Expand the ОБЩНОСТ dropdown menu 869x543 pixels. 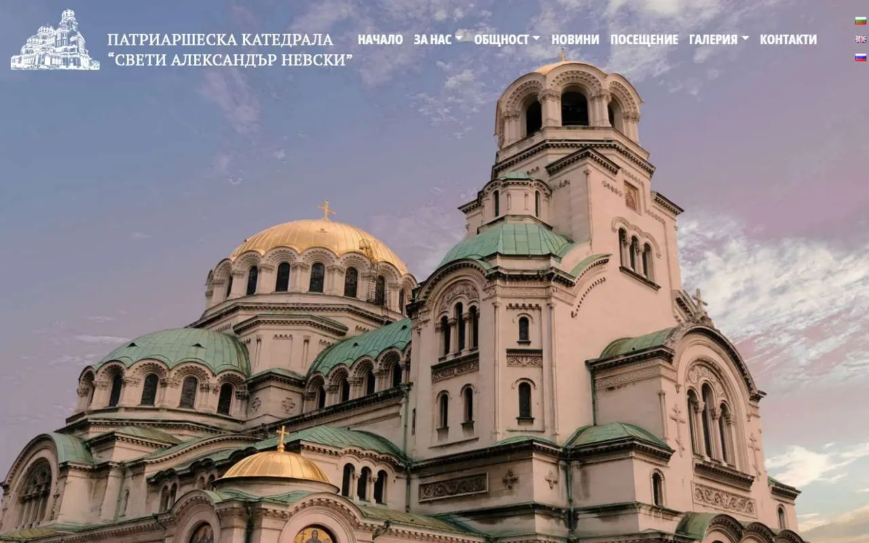(506, 39)
